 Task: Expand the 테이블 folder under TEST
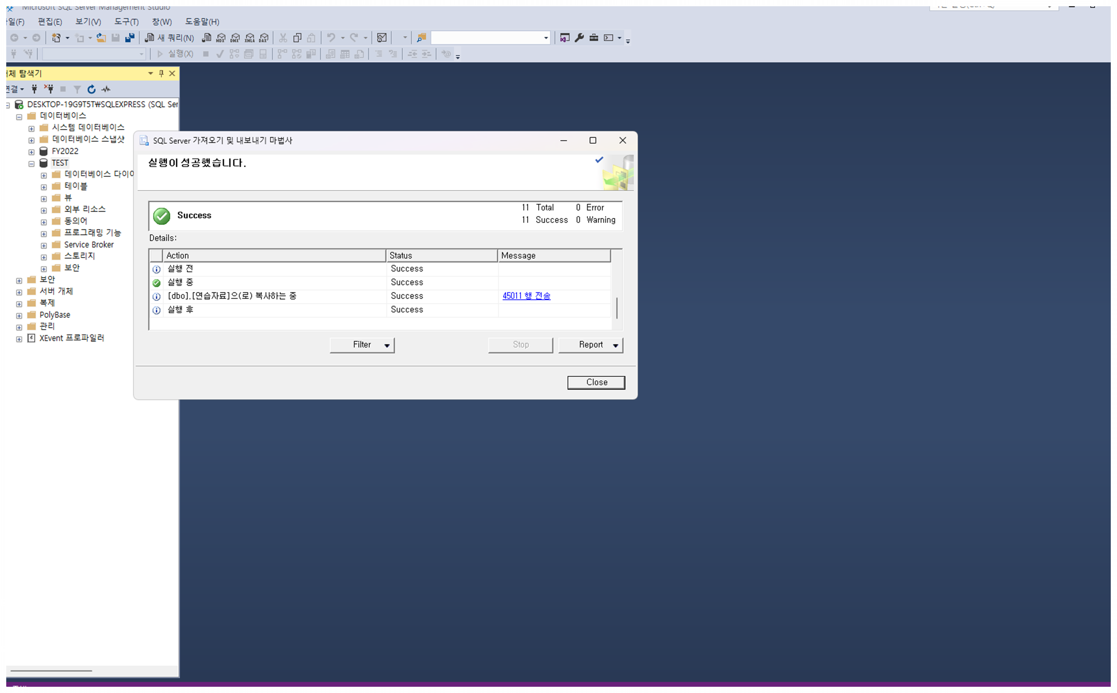coord(44,187)
